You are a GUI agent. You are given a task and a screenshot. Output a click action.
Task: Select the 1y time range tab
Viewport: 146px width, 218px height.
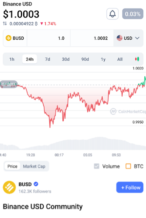pos(103,59)
